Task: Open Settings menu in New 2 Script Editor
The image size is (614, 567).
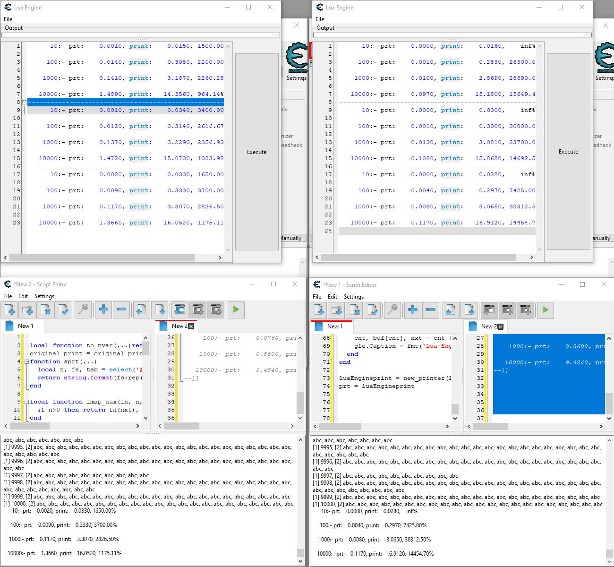Action: [x=44, y=296]
